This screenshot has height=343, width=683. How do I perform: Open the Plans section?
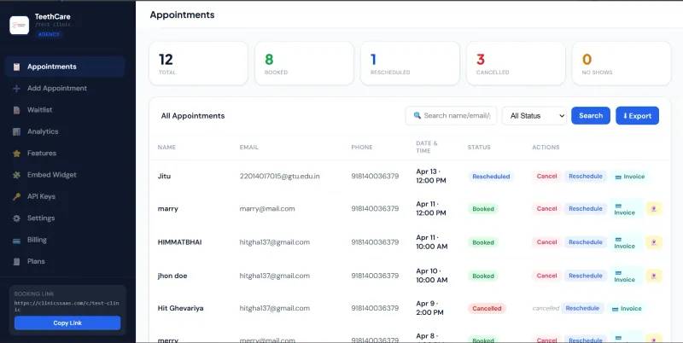66,262
